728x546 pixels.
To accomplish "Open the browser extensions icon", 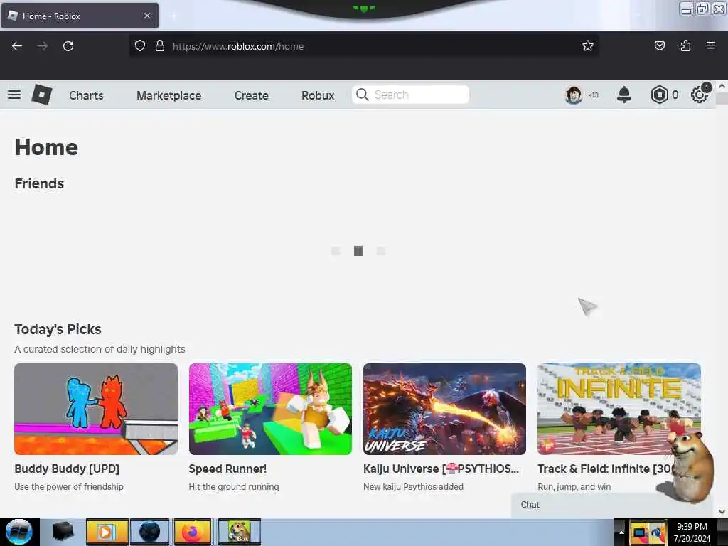I will (x=685, y=45).
